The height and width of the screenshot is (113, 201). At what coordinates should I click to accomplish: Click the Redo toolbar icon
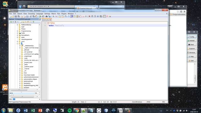click(x=43, y=16)
